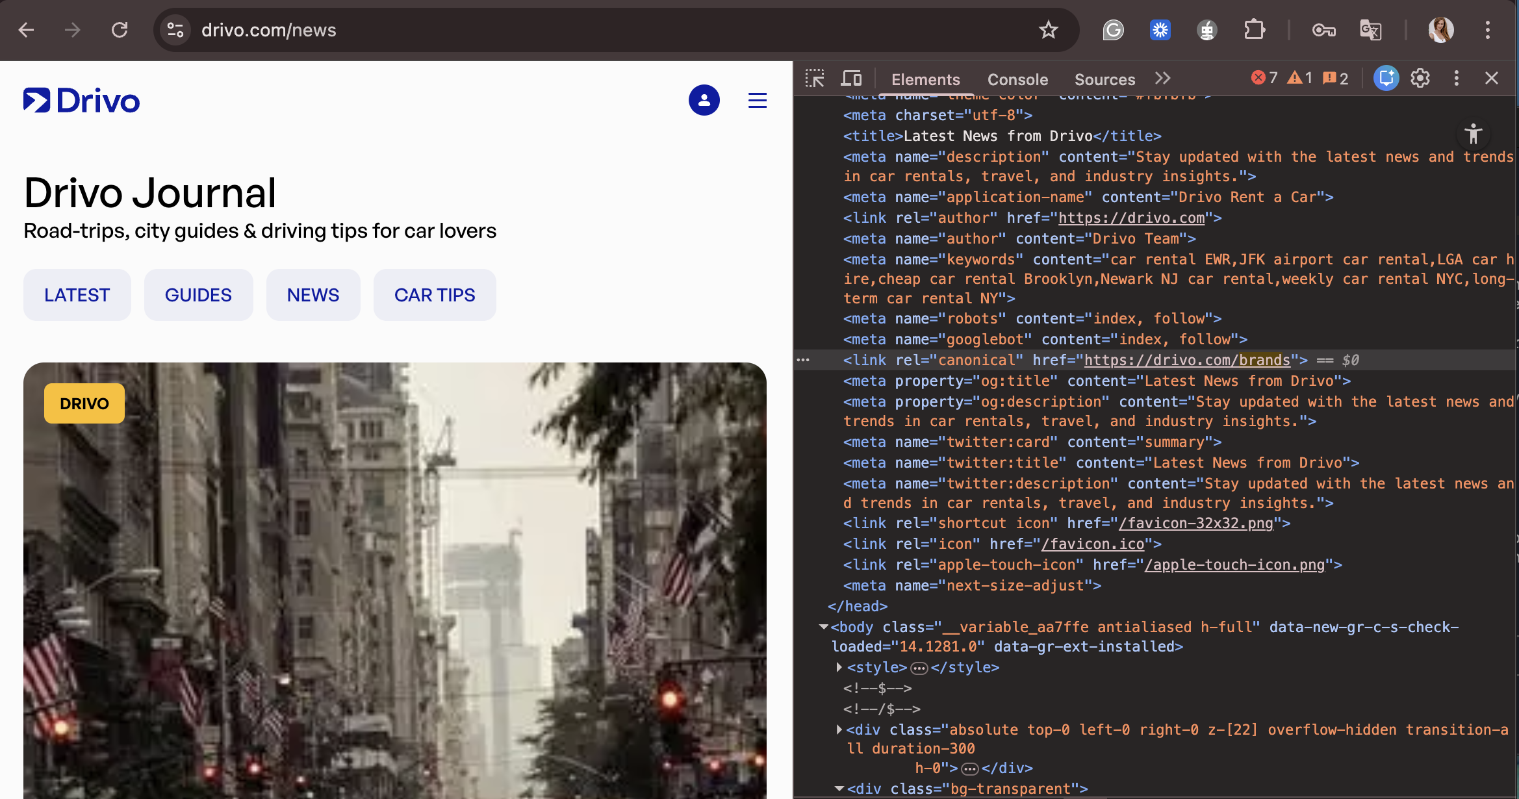The width and height of the screenshot is (1519, 799).
Task: Expand the ellipsis badge after h-0 div
Action: click(x=969, y=769)
